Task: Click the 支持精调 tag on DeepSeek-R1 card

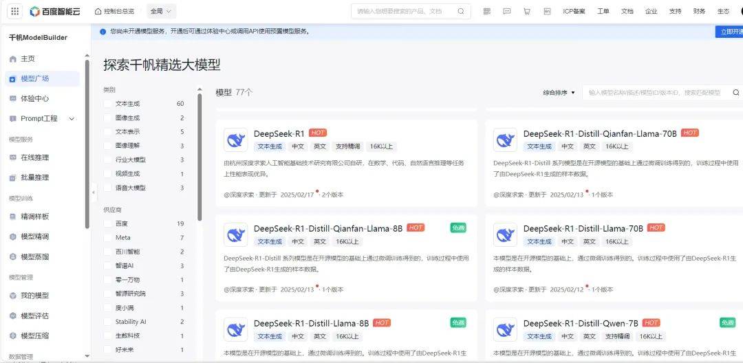Action: tap(348, 146)
